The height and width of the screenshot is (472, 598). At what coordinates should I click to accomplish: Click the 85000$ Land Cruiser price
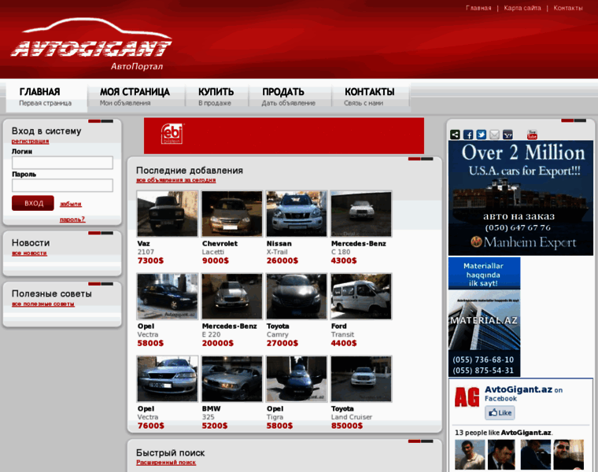coord(347,426)
